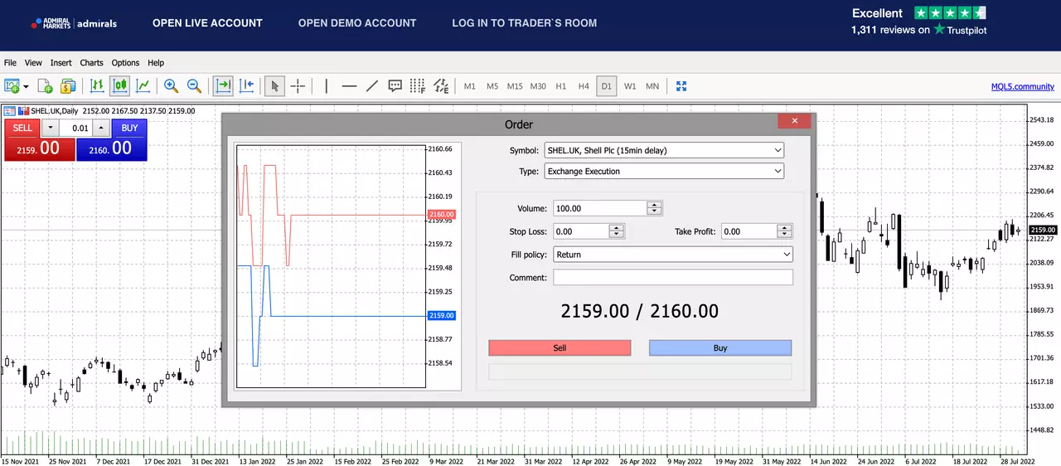Adjust the Stop Loss stepper arrows

[x=616, y=232]
